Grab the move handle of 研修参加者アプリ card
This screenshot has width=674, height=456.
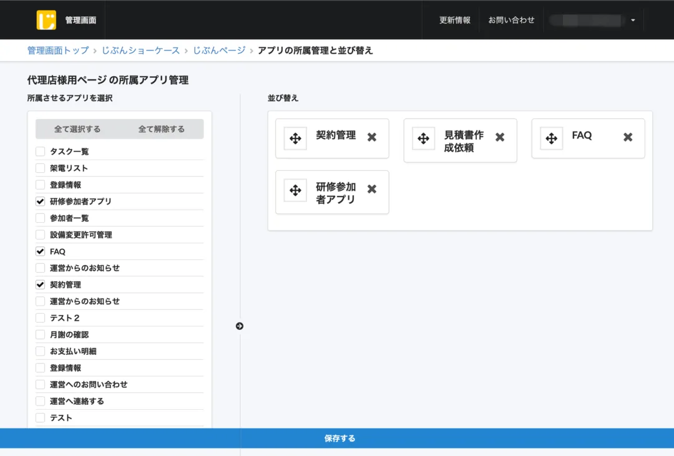click(x=295, y=190)
